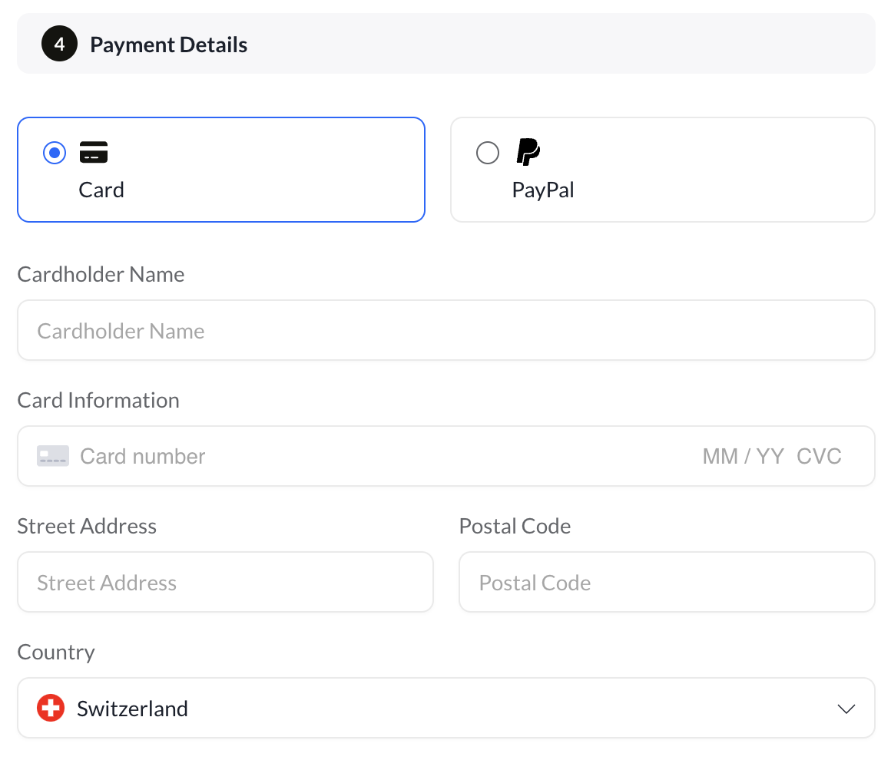The height and width of the screenshot is (760, 891).
Task: Select the Card radio button
Action: (55, 153)
